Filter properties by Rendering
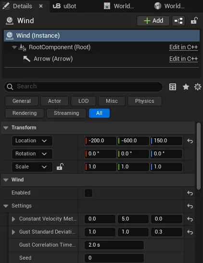The image size is (203, 263). click(25, 113)
